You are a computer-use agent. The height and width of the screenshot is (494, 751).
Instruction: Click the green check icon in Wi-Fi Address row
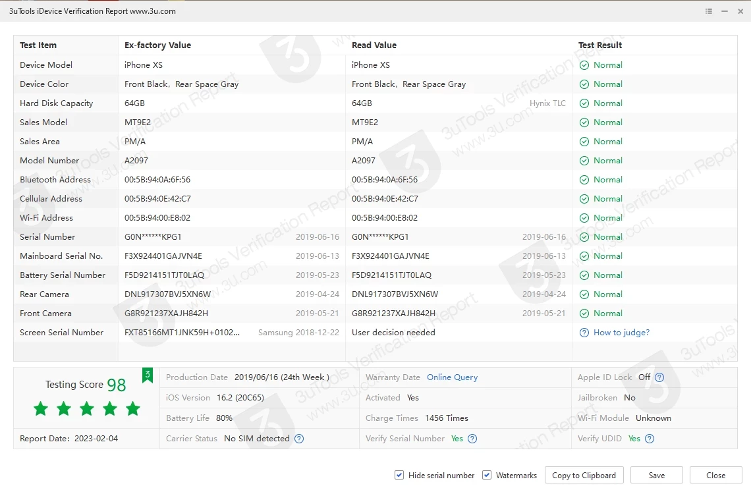pyautogui.click(x=584, y=218)
